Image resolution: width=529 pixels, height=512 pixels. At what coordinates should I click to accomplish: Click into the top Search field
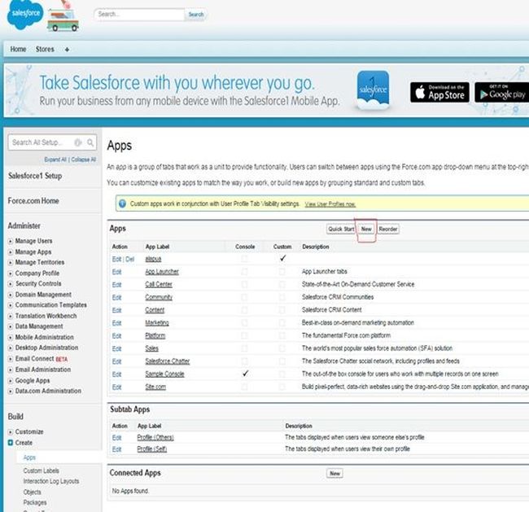pos(140,15)
